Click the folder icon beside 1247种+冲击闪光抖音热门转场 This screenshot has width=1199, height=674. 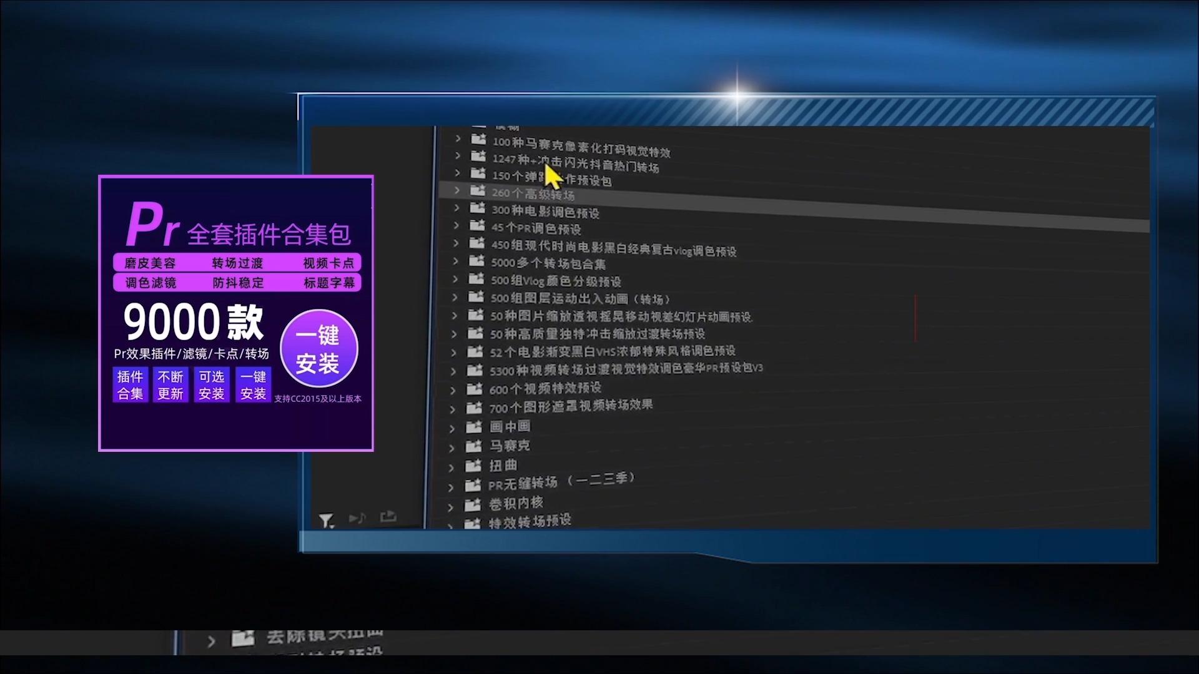coord(478,155)
